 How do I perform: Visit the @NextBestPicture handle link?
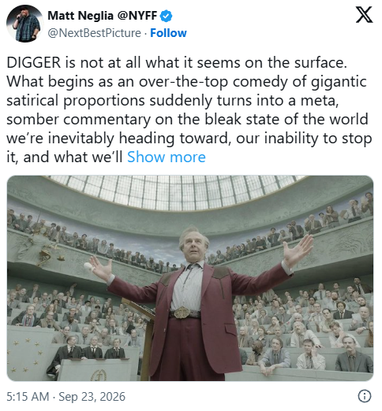[94, 33]
